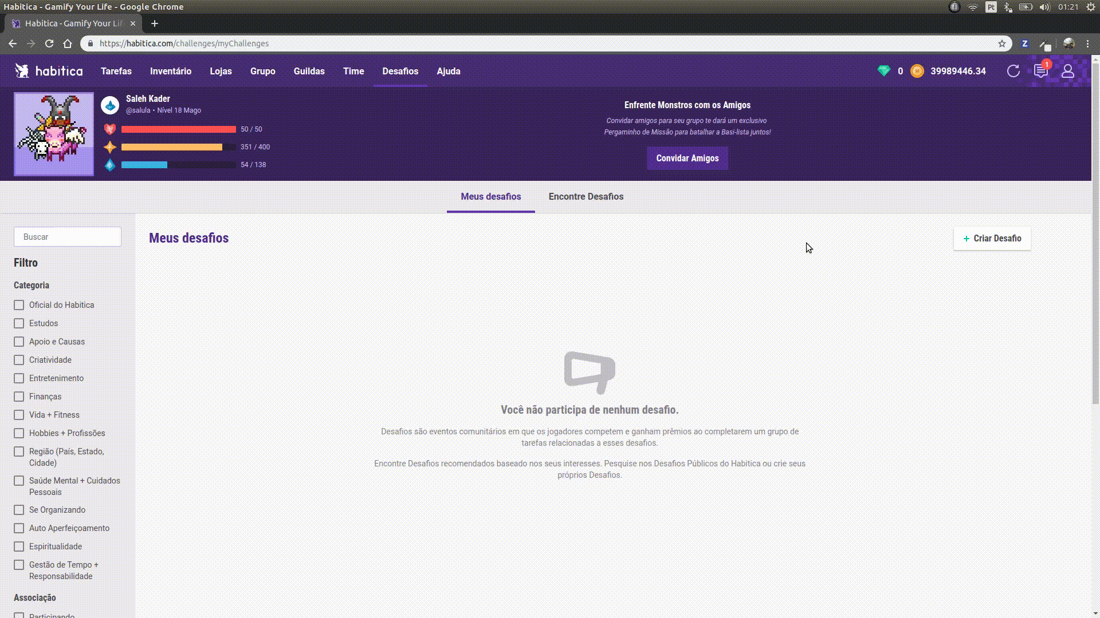Open the Ajuda menu

coord(449,71)
